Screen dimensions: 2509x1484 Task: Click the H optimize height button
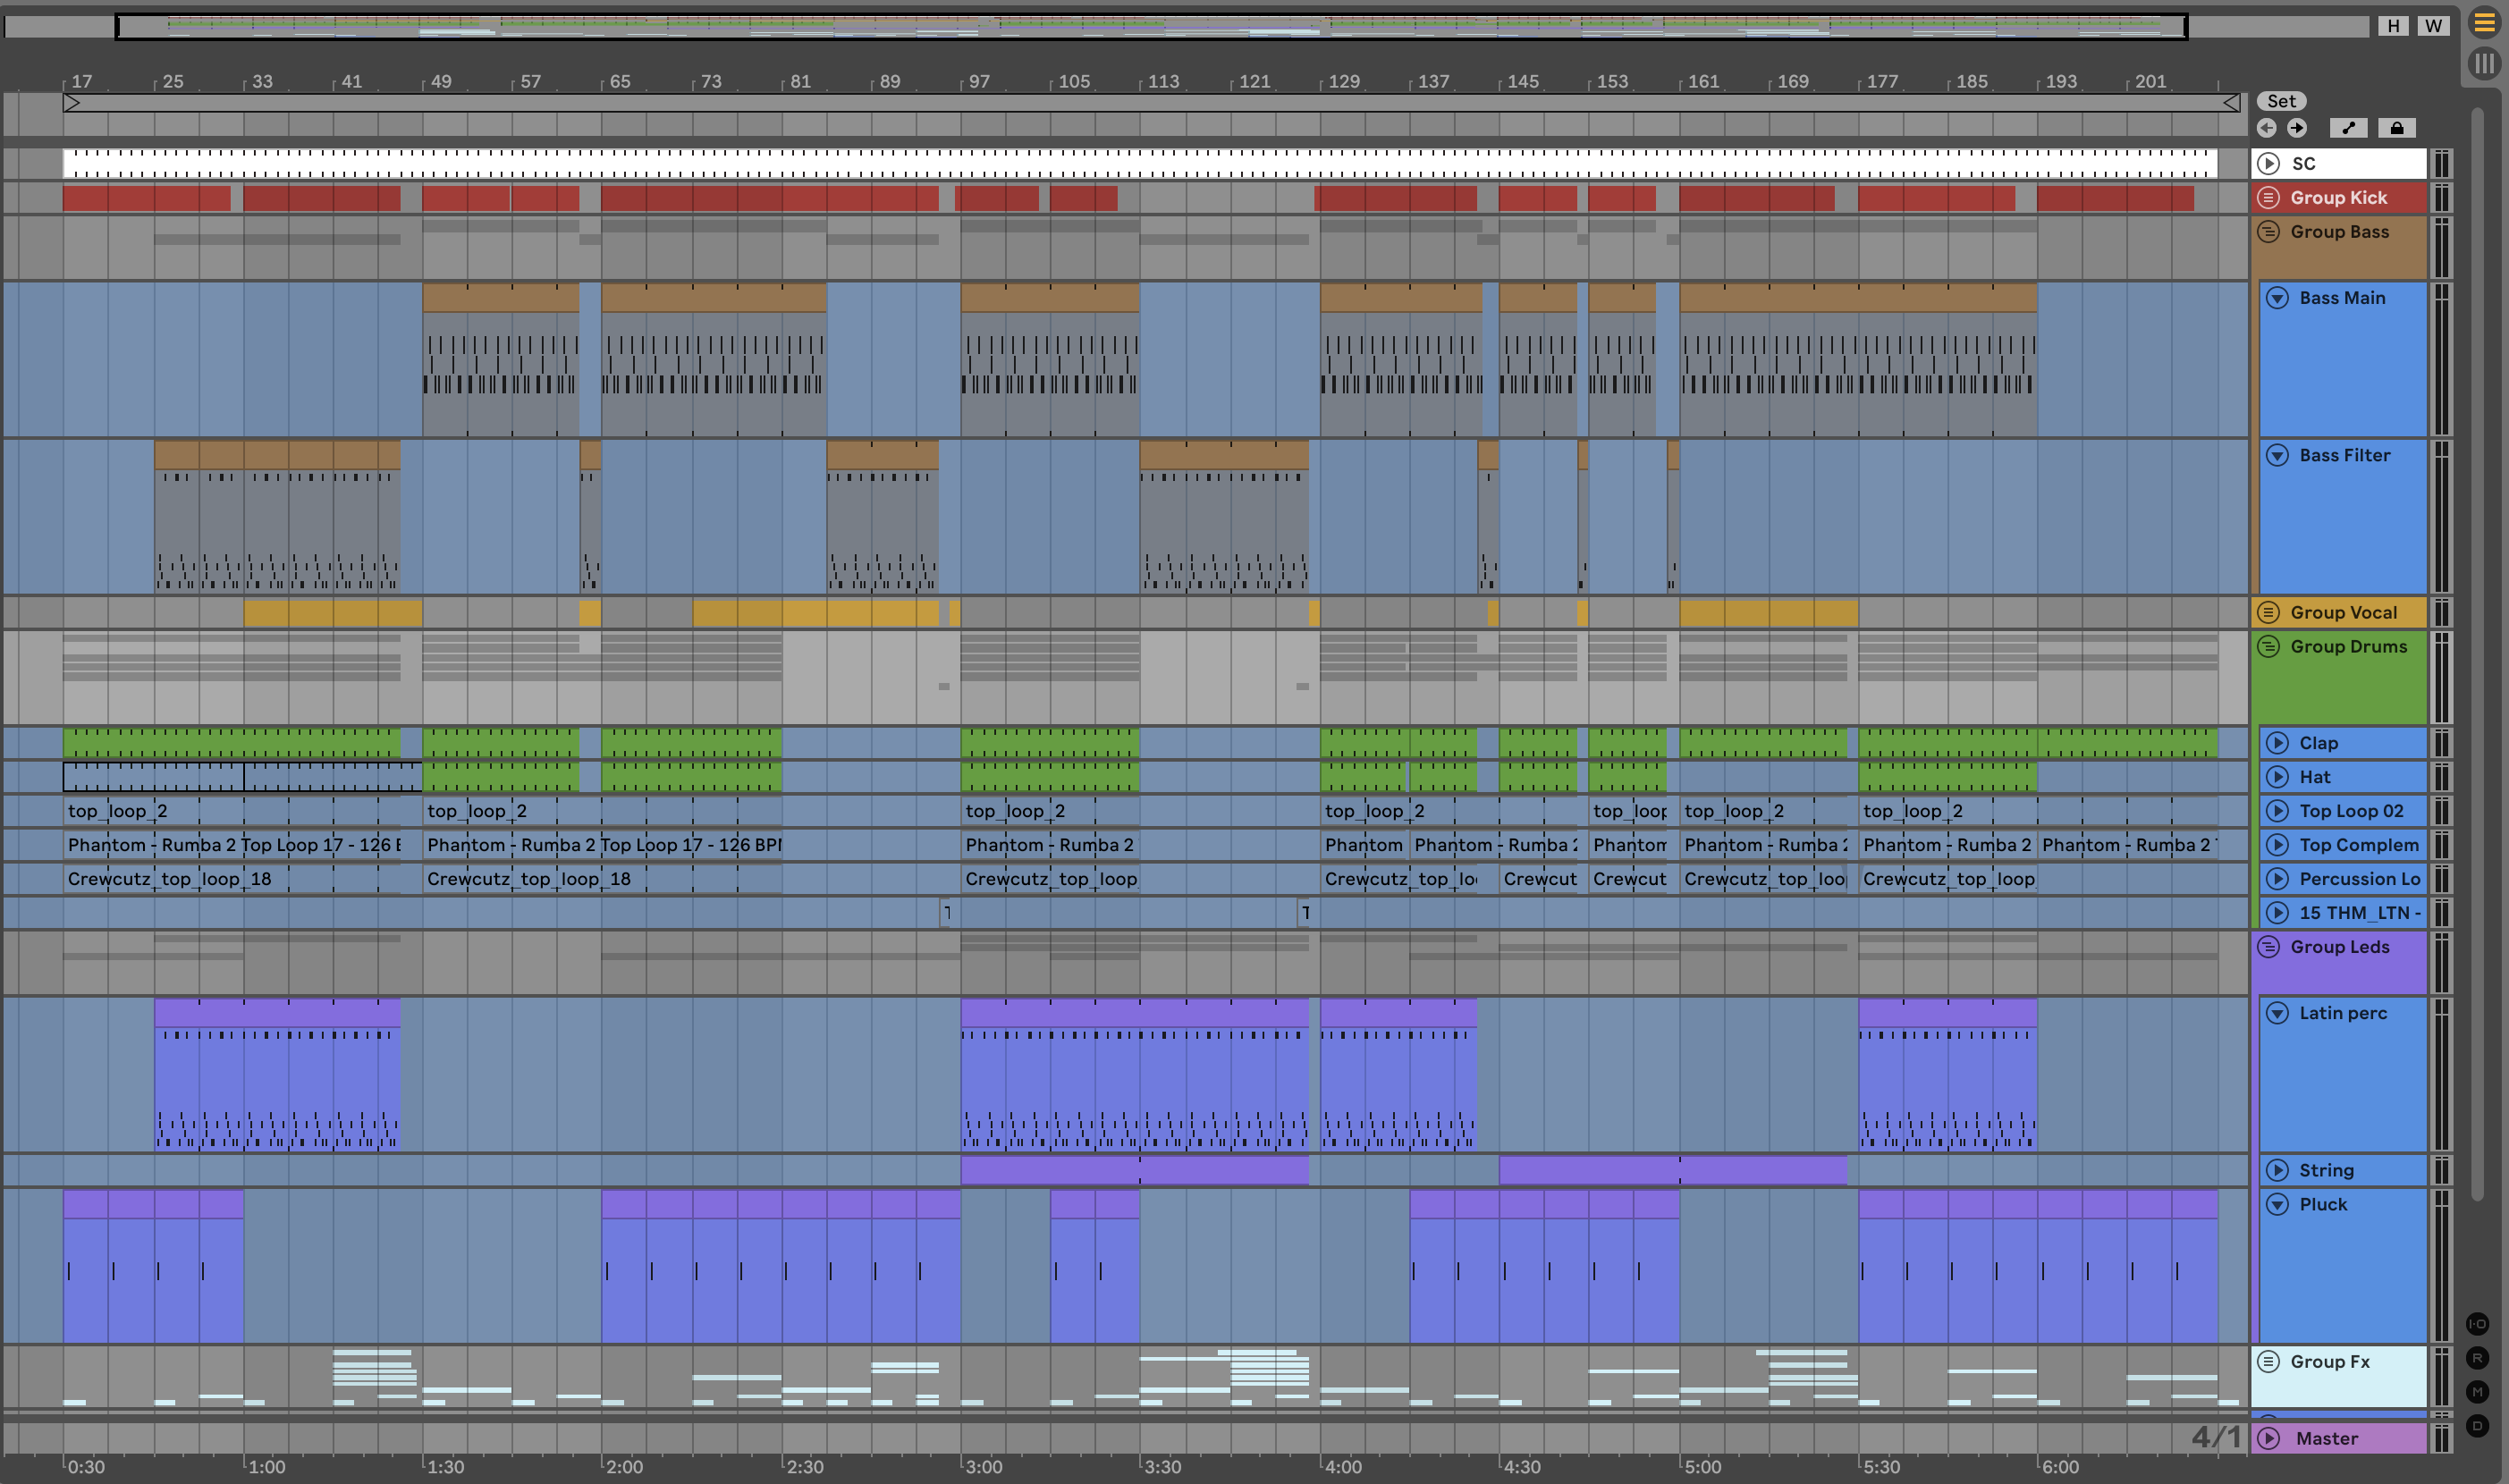(x=2393, y=26)
